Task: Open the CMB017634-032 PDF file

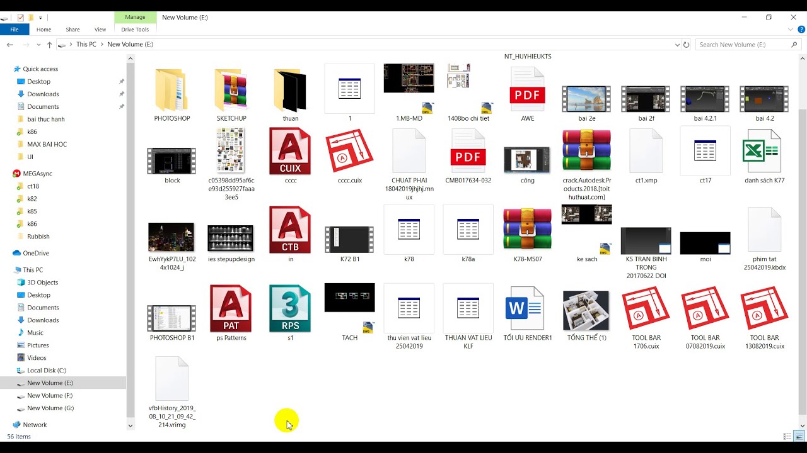Action: 468,151
